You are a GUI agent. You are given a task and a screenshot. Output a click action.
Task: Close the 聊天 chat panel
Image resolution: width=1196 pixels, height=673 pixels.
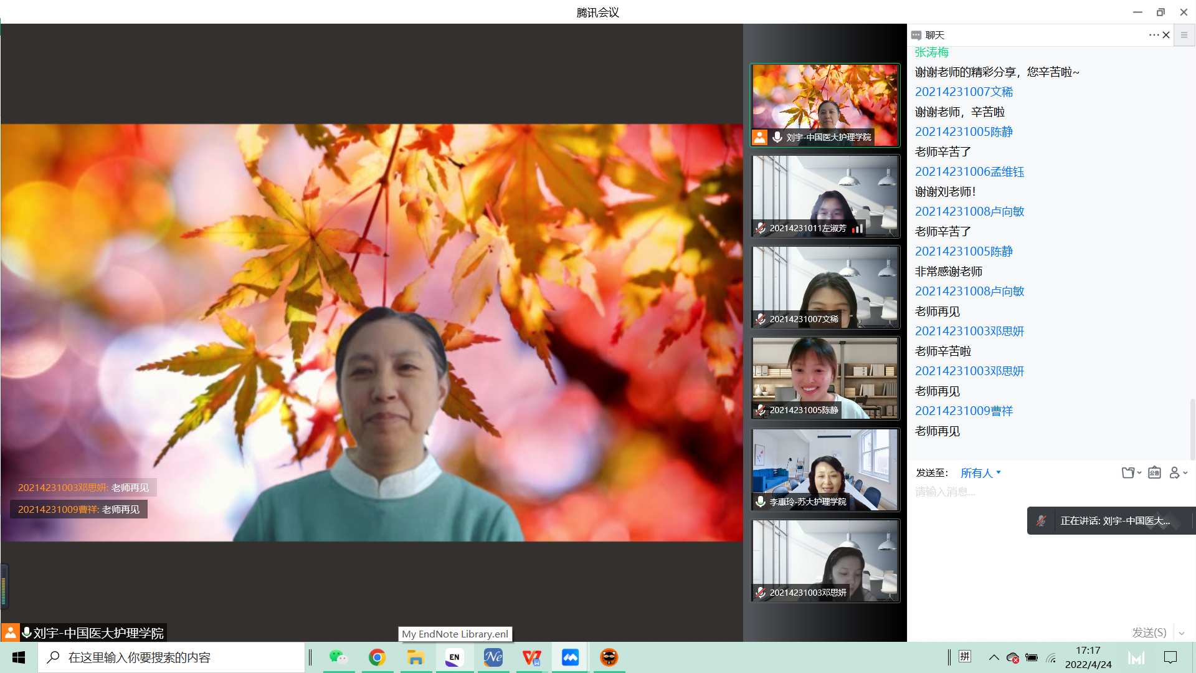pyautogui.click(x=1166, y=35)
